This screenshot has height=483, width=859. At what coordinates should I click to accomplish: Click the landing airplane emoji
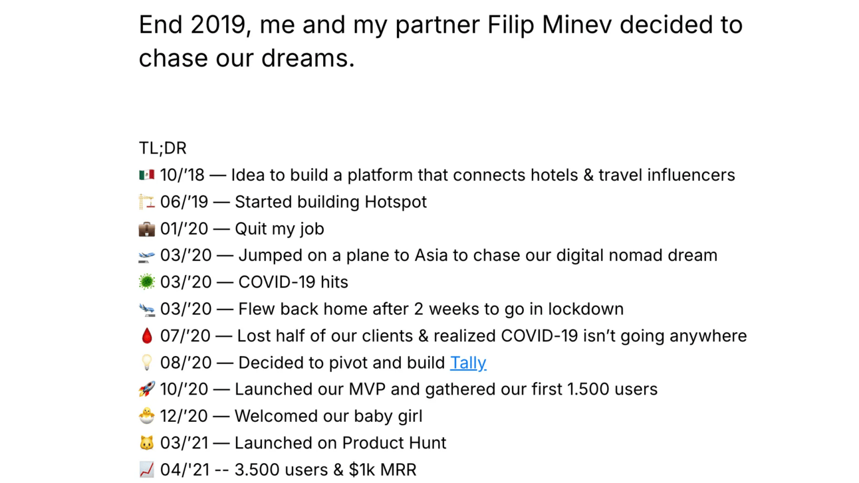147,309
